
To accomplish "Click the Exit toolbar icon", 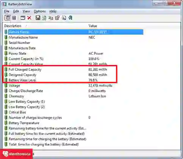I will click(x=70, y=18).
